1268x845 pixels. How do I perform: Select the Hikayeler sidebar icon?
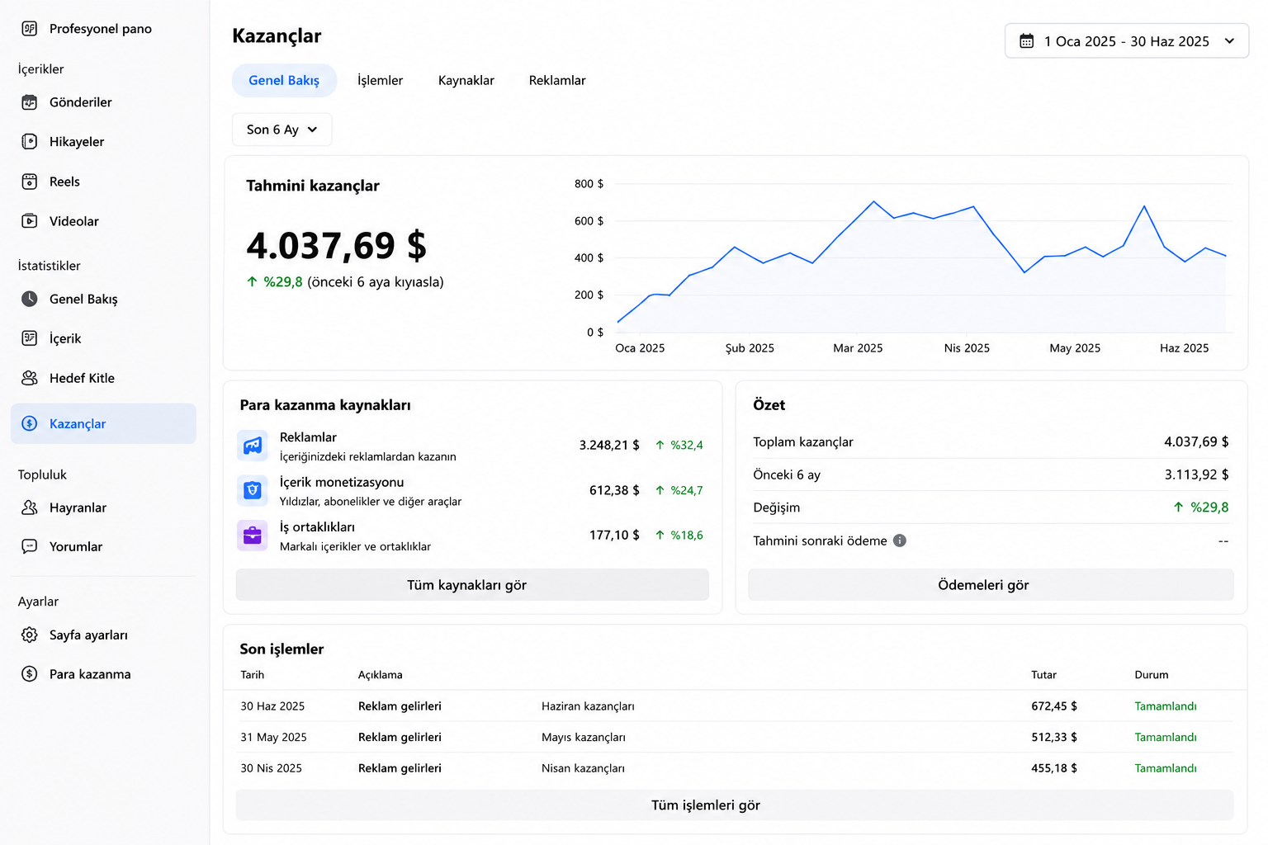pyautogui.click(x=30, y=142)
